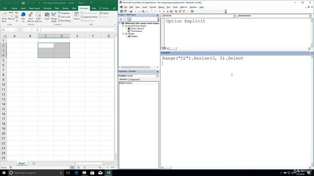This screenshot has width=314, height=176.
Task: Open the (General) object dropdown
Action: (234, 16)
